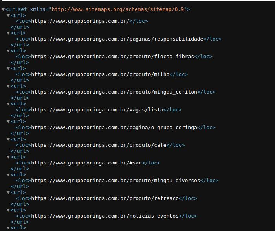Click the xmlns attribute name

pyautogui.click(x=38, y=9)
